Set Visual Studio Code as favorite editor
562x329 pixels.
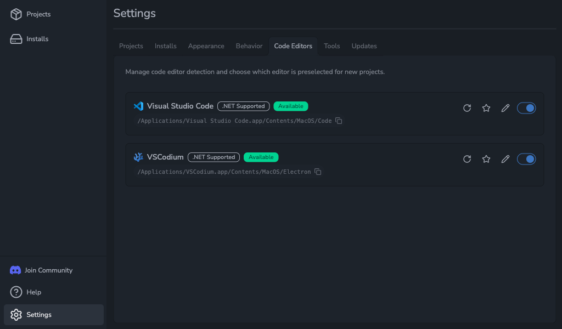pyautogui.click(x=486, y=108)
